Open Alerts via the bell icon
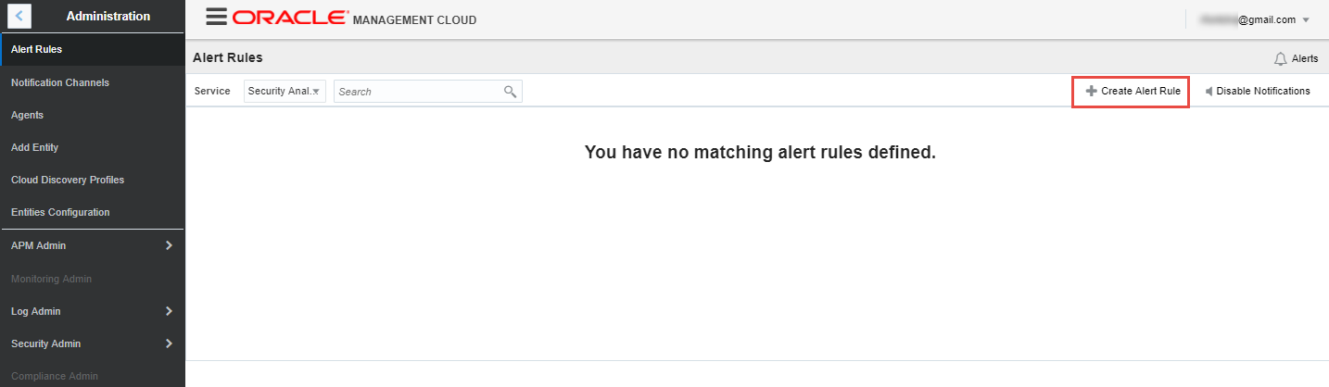1329x387 pixels. tap(1281, 58)
